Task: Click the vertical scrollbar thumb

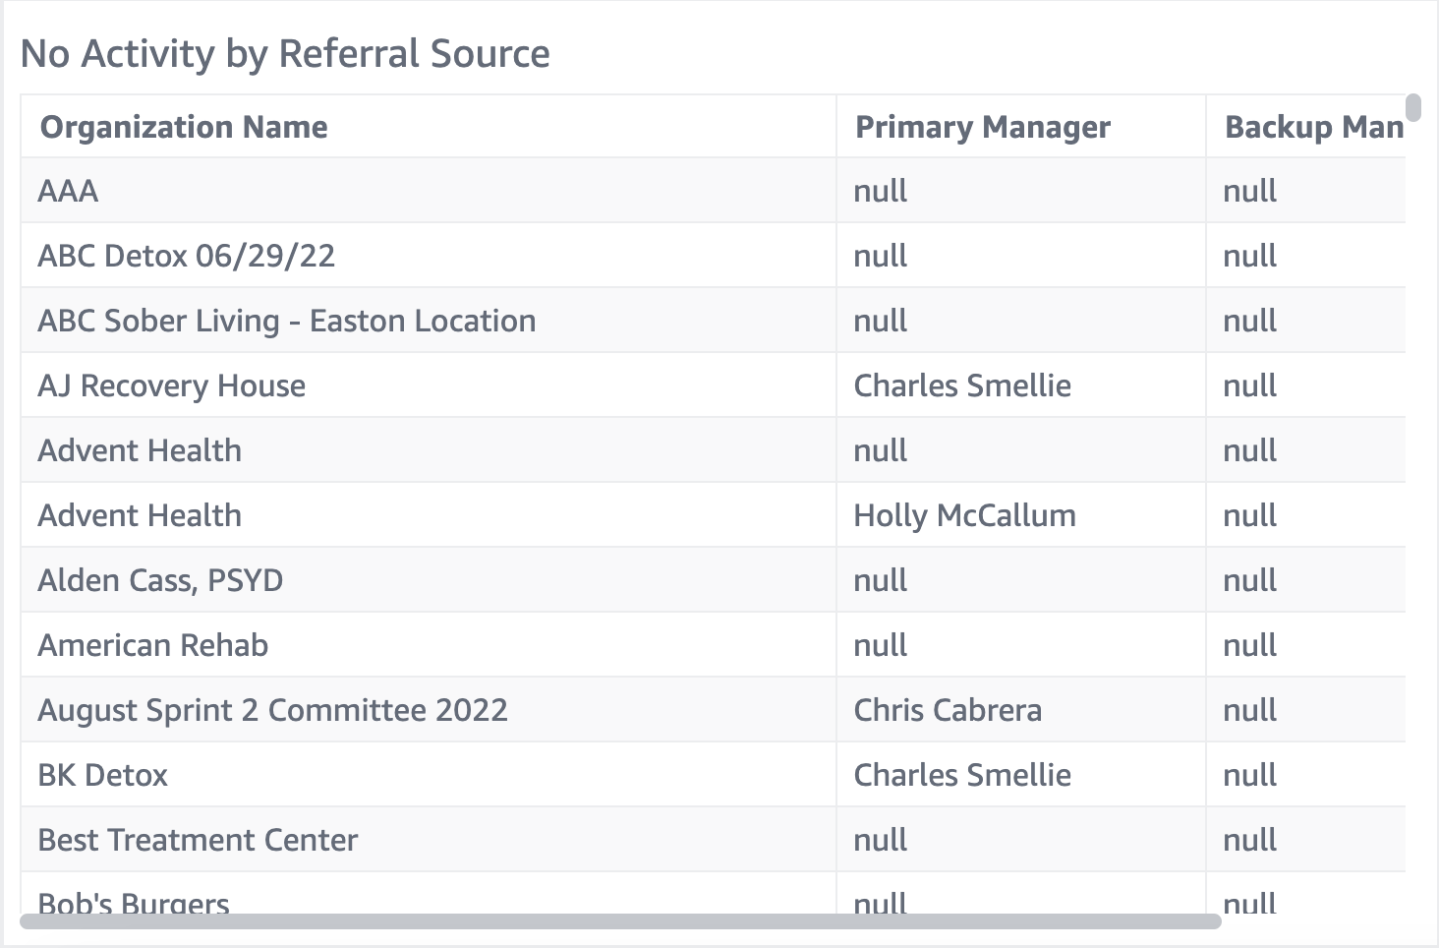Action: 1413,106
